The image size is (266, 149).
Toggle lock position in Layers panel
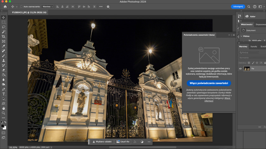pyautogui.click(x=257, y=63)
